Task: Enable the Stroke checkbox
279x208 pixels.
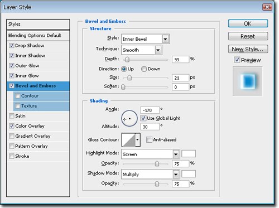Action: pyautogui.click(x=12, y=156)
